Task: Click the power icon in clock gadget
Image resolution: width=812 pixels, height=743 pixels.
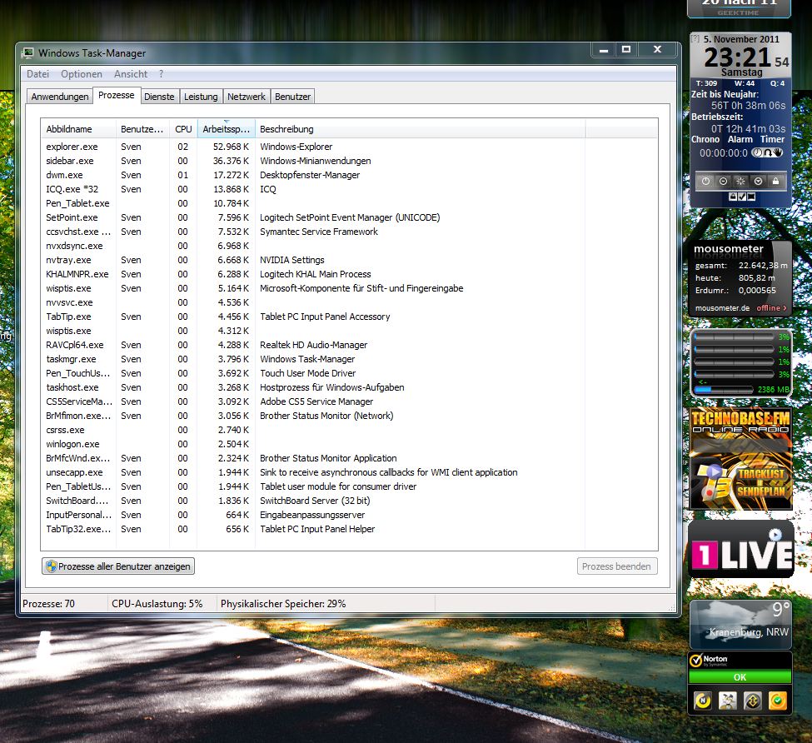Action: [706, 182]
